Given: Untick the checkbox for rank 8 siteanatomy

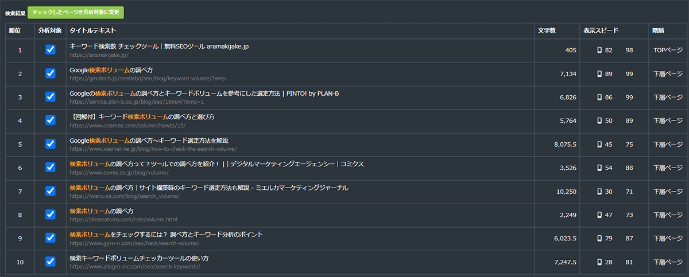Looking at the screenshot, I should point(51,215).
